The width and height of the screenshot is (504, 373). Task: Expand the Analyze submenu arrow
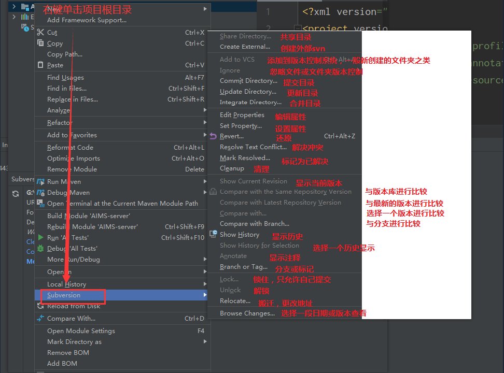point(205,110)
